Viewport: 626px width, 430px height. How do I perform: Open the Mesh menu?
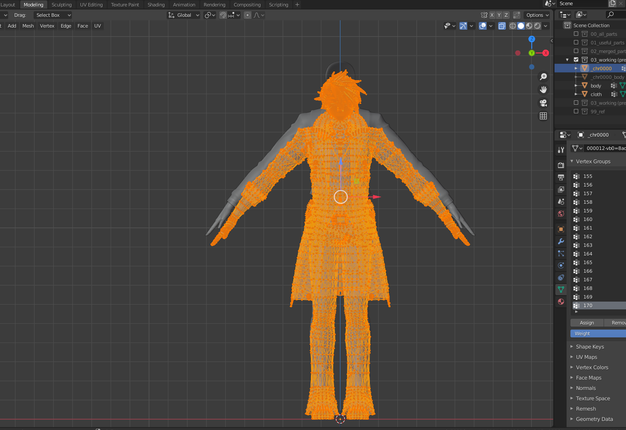pos(28,26)
